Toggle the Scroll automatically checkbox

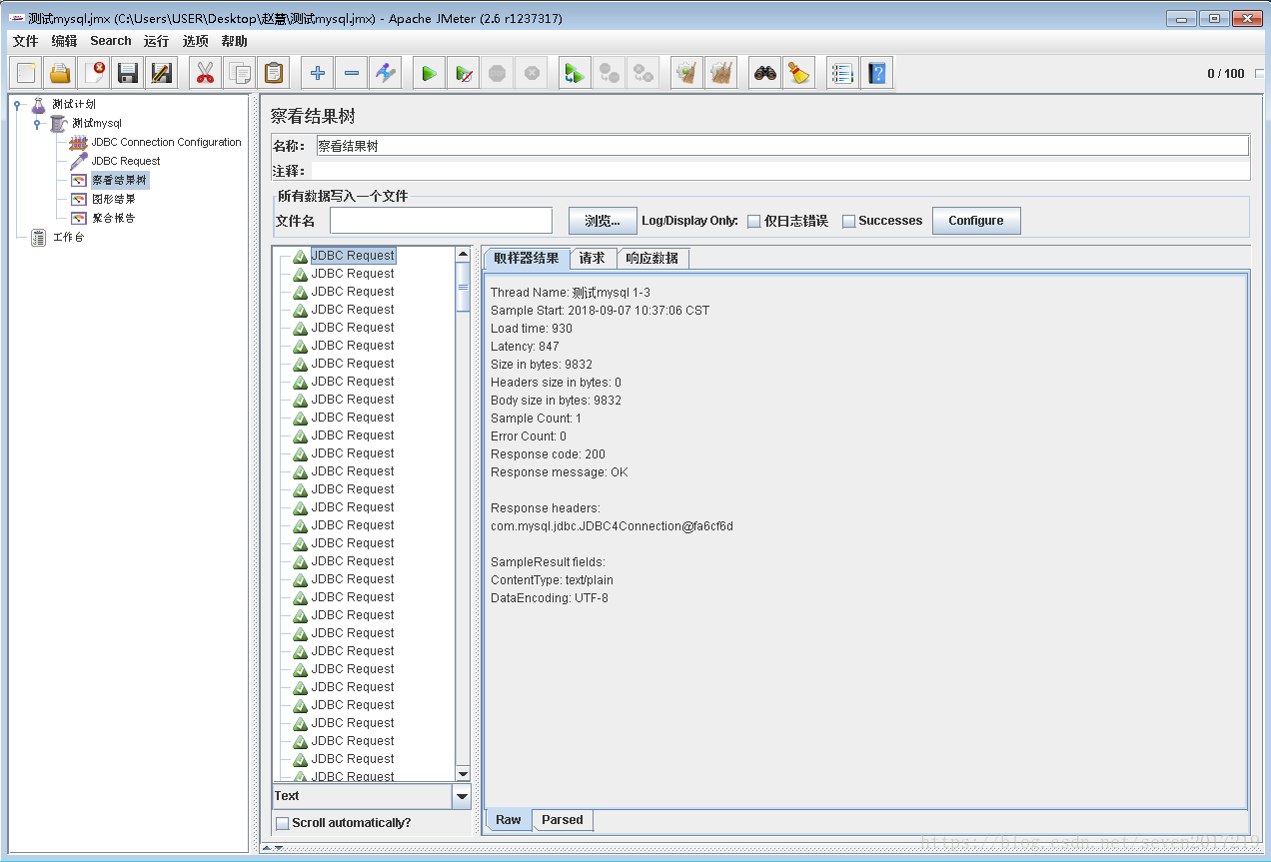click(x=282, y=823)
